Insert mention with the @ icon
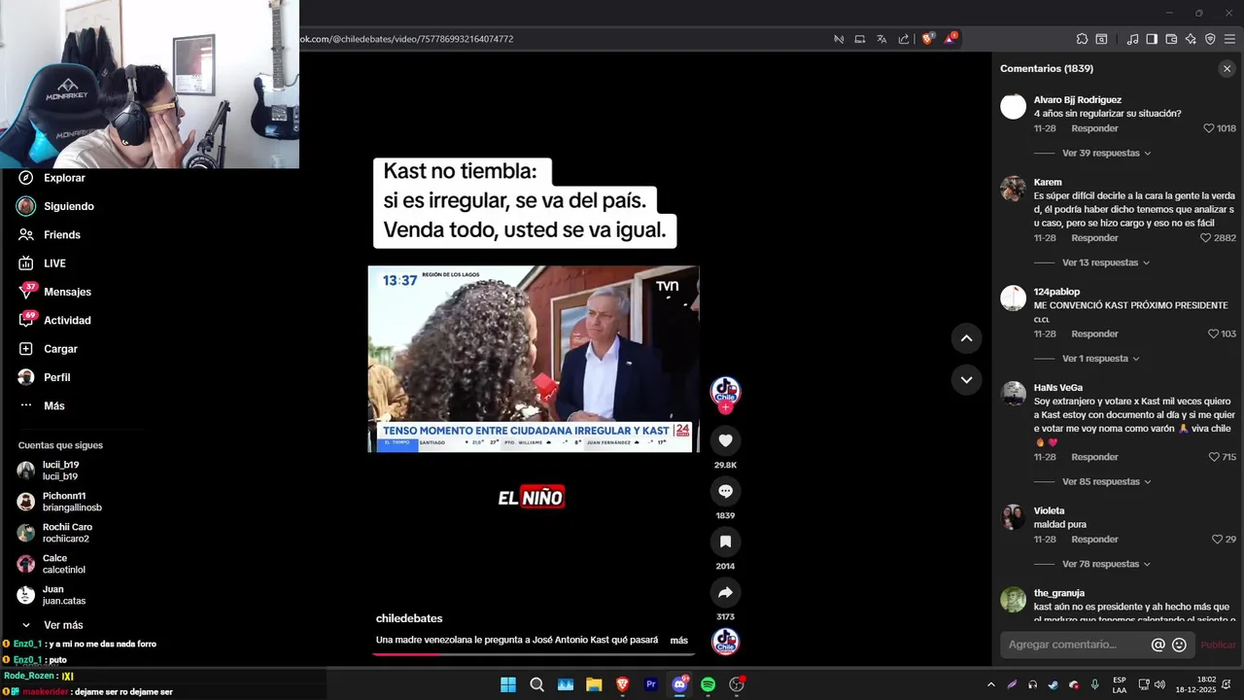1244x700 pixels. pos(1158,645)
